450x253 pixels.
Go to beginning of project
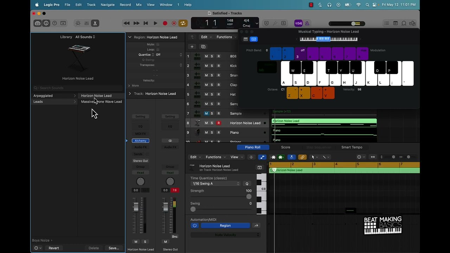point(146,23)
